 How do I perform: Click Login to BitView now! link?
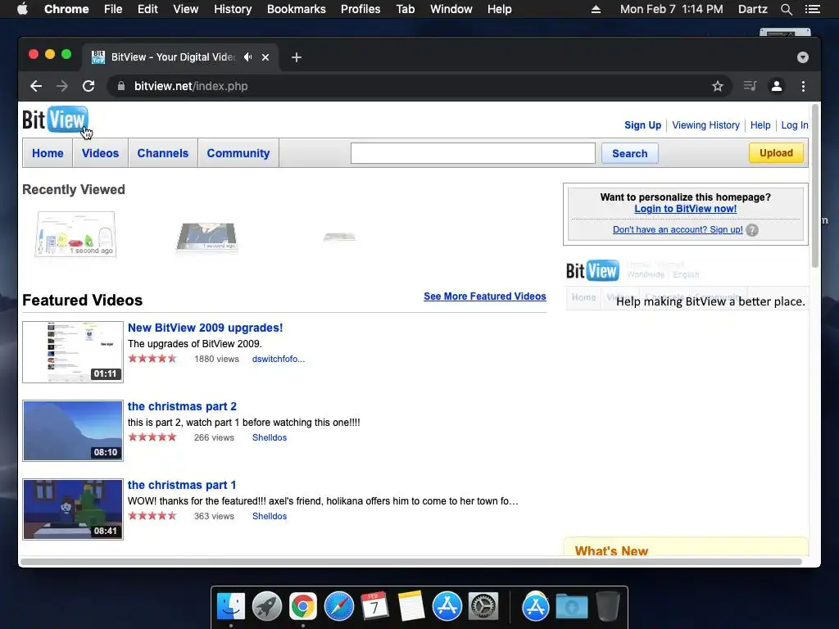(686, 209)
